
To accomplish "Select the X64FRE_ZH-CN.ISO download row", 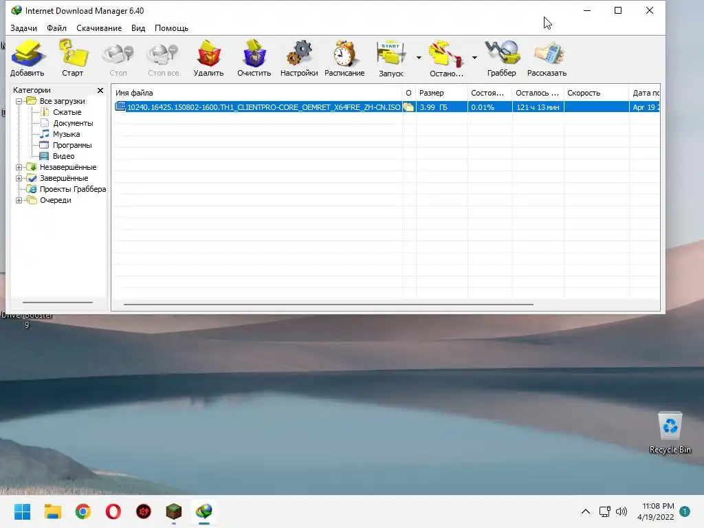I will (x=386, y=107).
